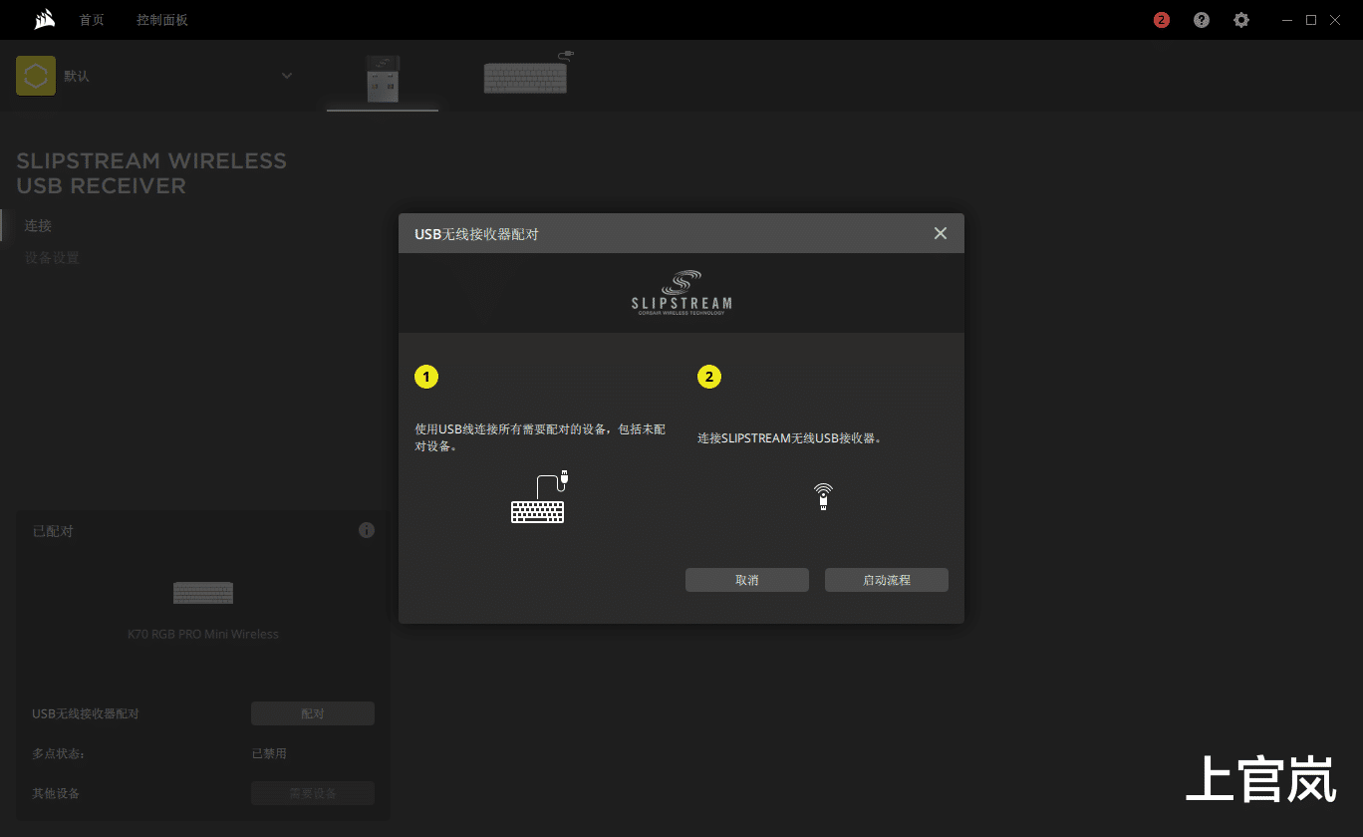This screenshot has height=837, width=1363.
Task: Click the 需要设备 button
Action: (x=313, y=793)
